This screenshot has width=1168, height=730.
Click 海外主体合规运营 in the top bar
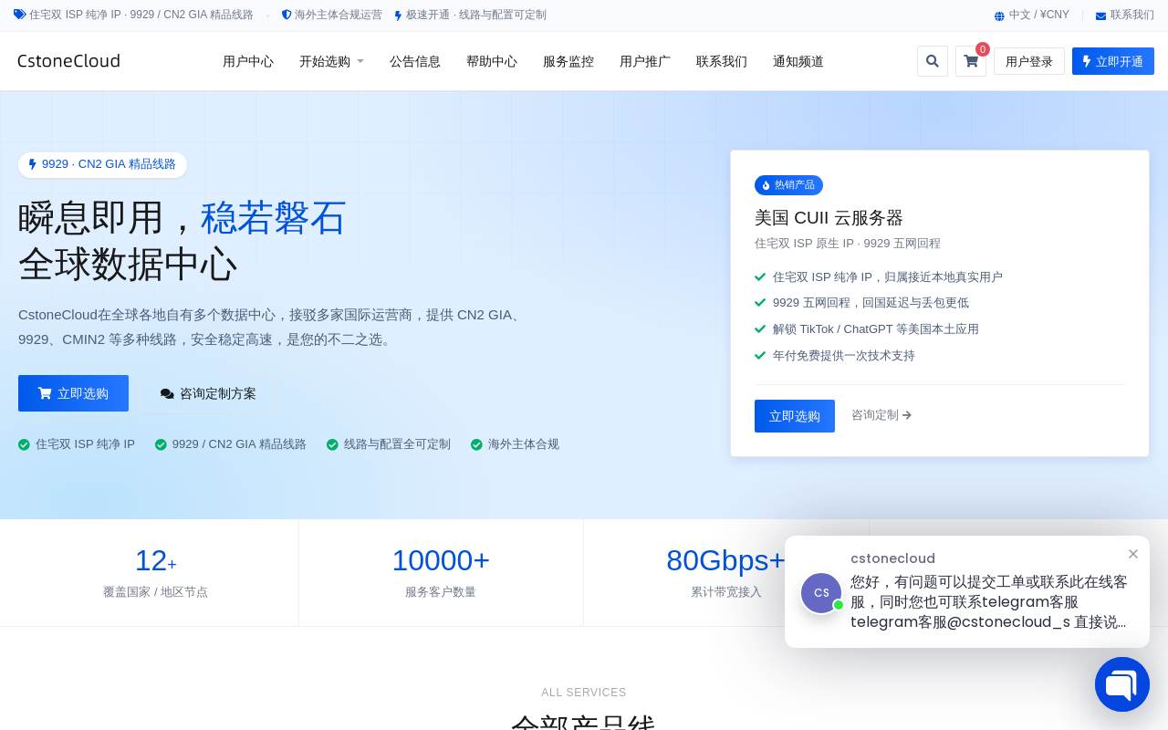coord(332,16)
